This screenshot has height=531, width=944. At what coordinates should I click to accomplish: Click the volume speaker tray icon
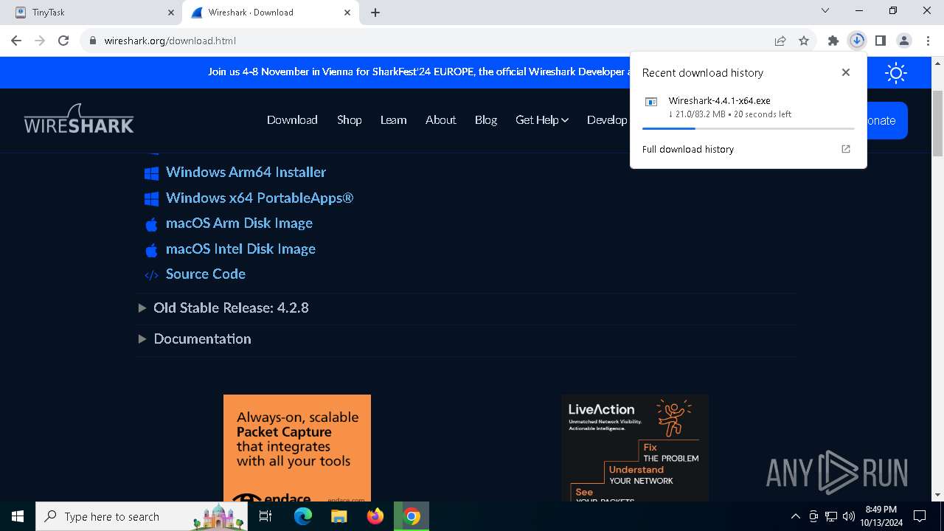(x=849, y=516)
